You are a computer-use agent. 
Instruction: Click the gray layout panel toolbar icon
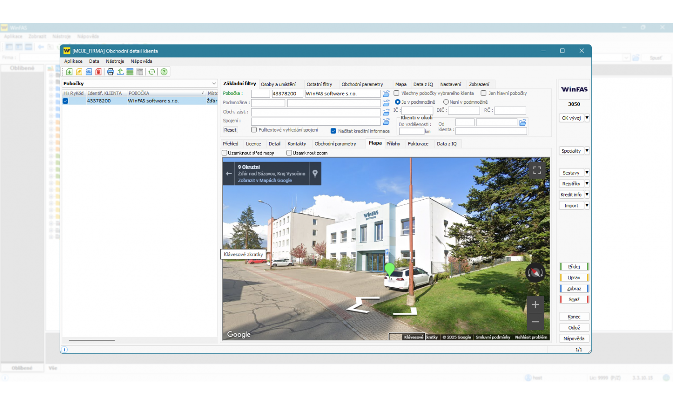(x=140, y=72)
